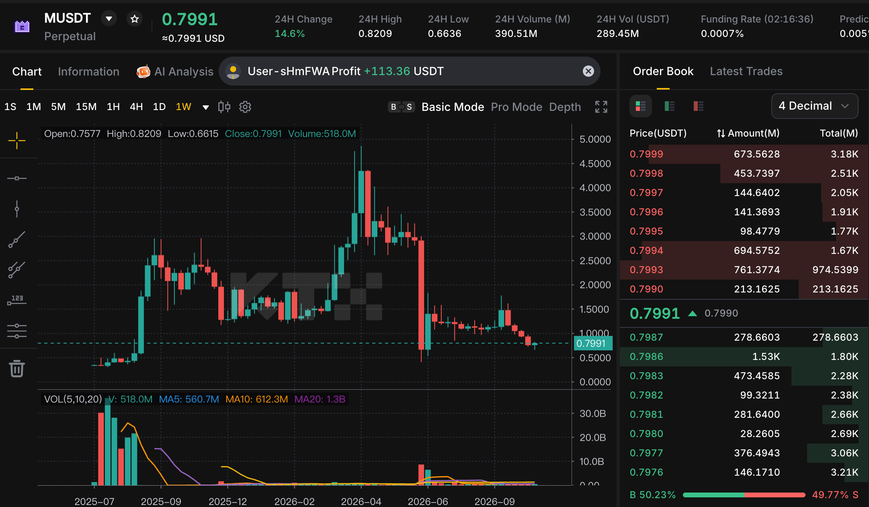
Task: Sort order book by Amount(M)
Action: tap(748, 133)
